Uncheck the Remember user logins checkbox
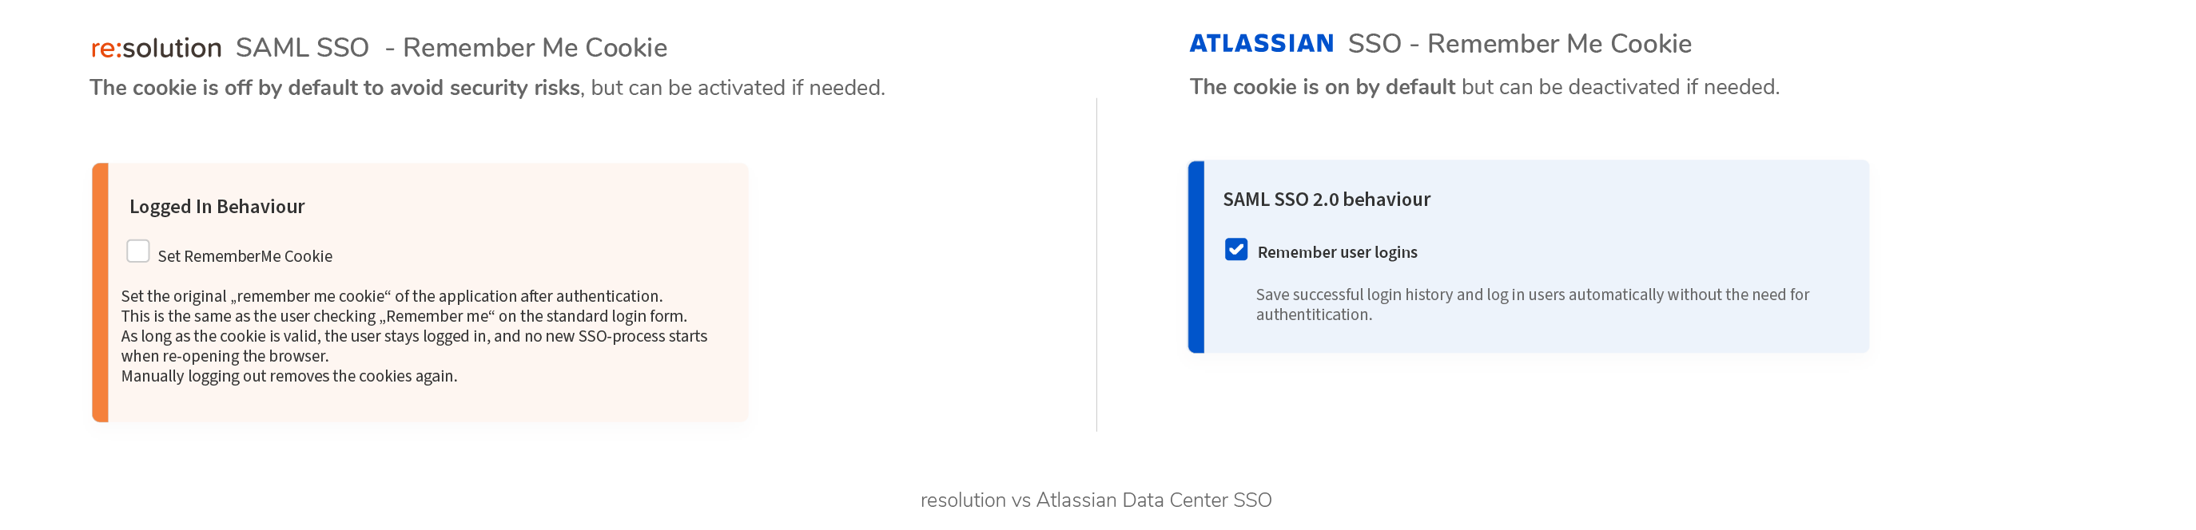 click(x=1236, y=250)
